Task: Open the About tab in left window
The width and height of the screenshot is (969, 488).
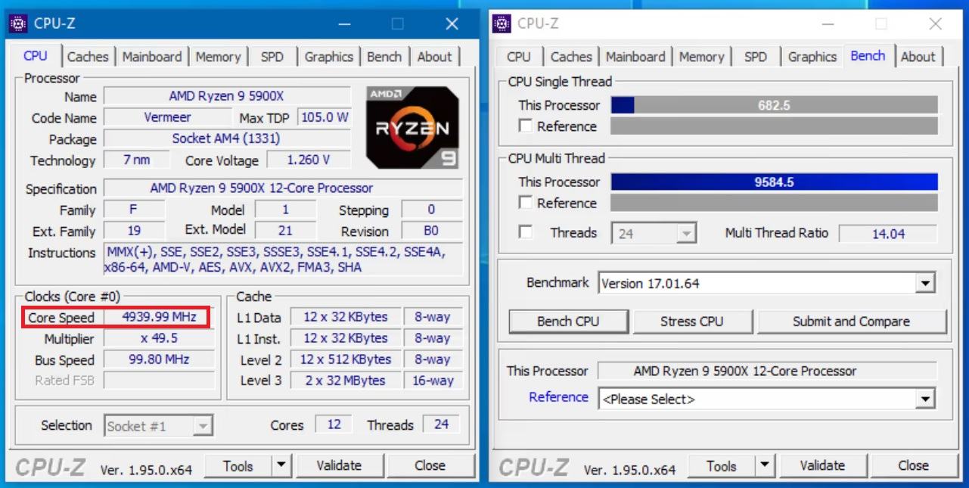Action: click(x=435, y=57)
